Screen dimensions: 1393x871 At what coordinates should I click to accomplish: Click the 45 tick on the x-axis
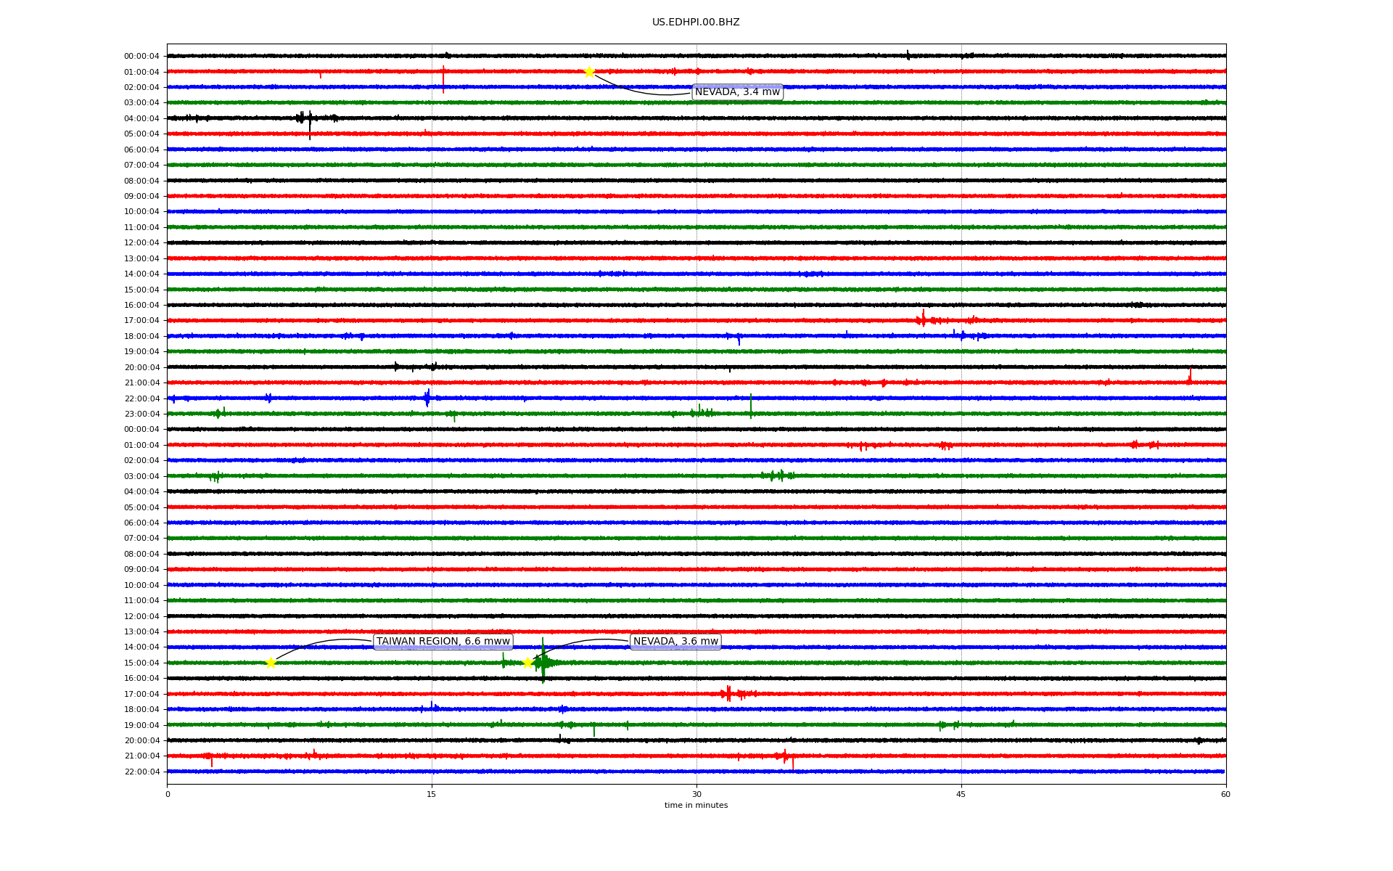961,794
